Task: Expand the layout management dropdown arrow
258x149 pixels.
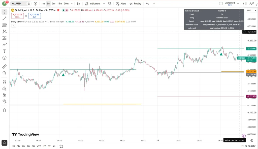Action: 238,4
